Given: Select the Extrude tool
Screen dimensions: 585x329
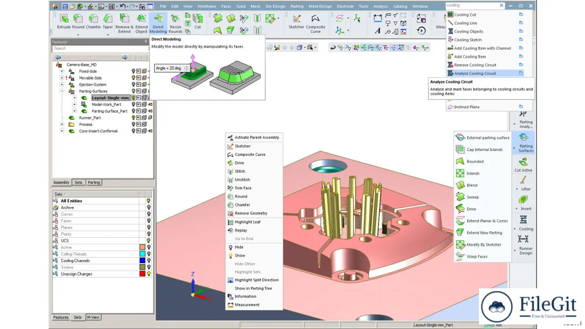Looking at the screenshot, I should tap(64, 22).
